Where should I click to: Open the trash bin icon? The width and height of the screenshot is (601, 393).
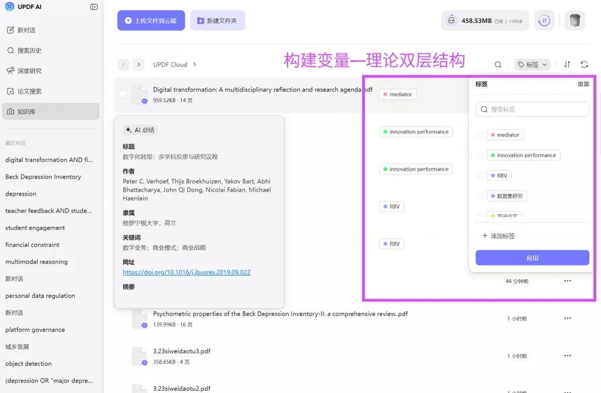pos(575,21)
